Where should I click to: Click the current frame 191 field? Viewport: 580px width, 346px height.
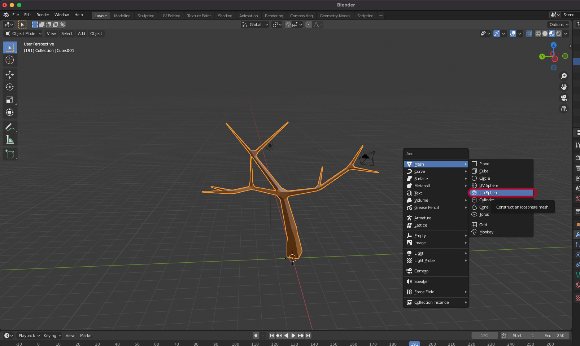coord(484,336)
